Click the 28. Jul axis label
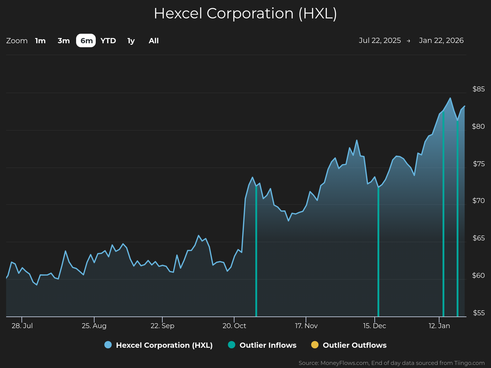The height and width of the screenshot is (368, 491). tap(22, 326)
